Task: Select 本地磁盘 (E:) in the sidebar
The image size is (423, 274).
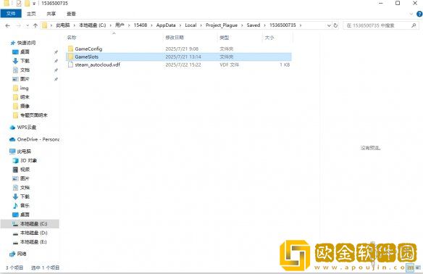Action: tap(33, 242)
